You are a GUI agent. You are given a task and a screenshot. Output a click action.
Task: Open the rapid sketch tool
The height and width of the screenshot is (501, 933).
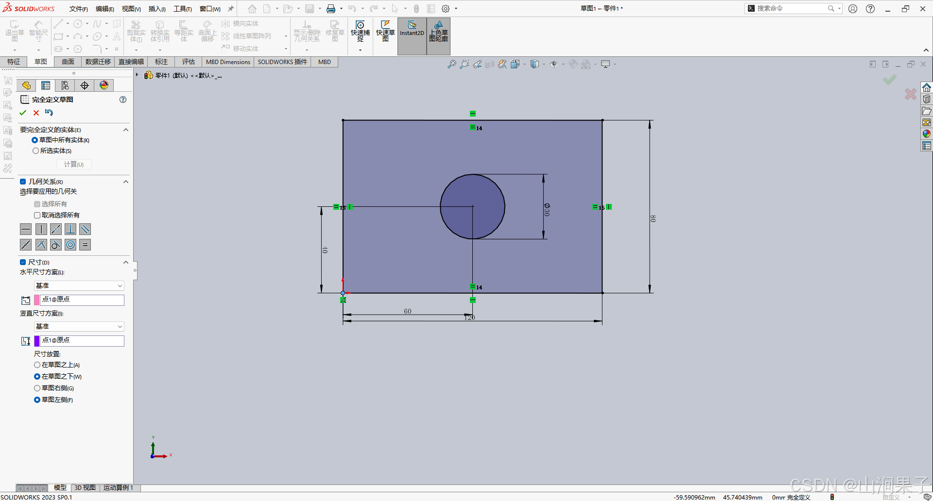click(x=385, y=32)
